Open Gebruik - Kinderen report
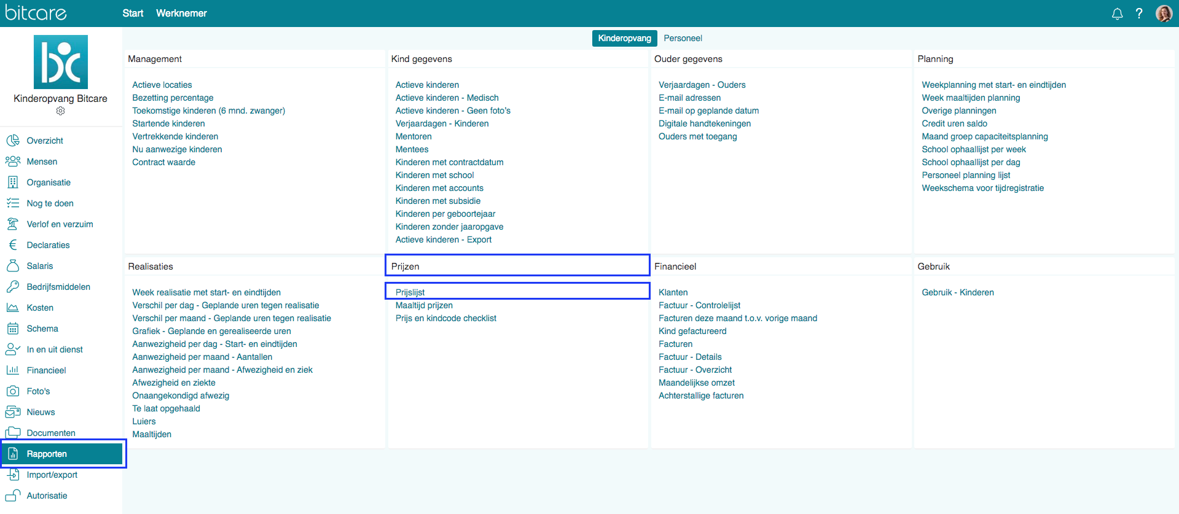 pyautogui.click(x=957, y=292)
